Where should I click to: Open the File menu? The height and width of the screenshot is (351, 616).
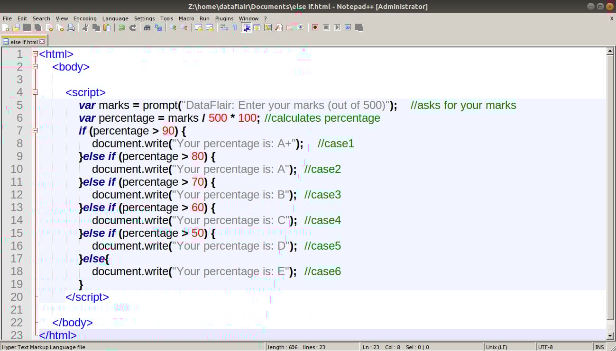[x=7, y=18]
